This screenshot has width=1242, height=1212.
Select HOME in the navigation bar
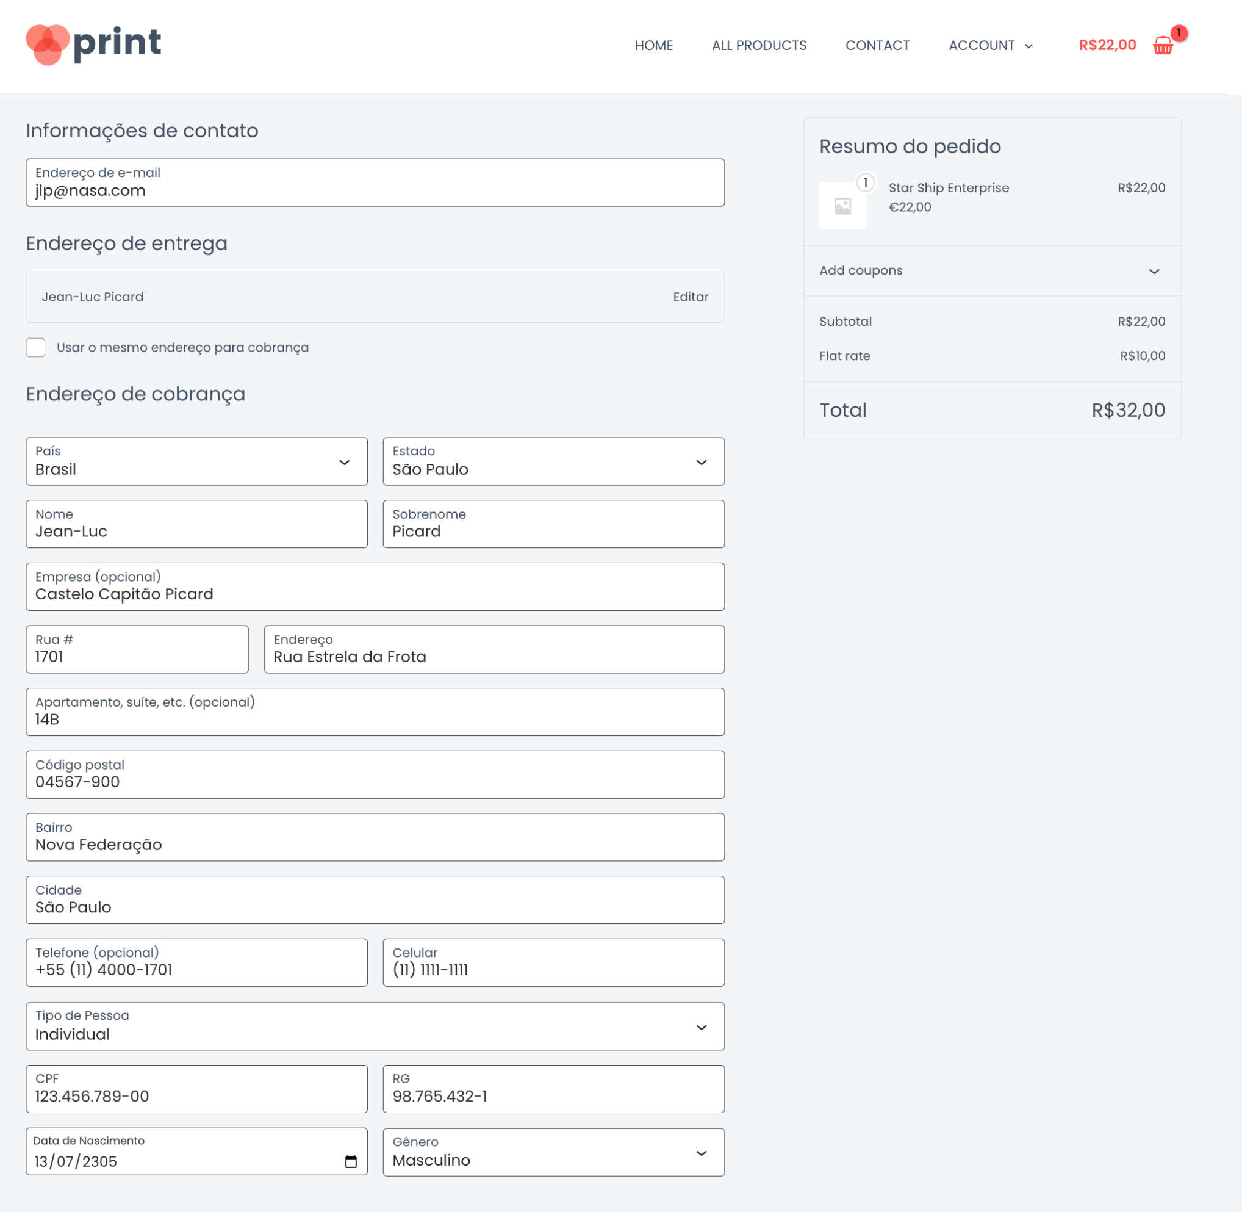(653, 45)
